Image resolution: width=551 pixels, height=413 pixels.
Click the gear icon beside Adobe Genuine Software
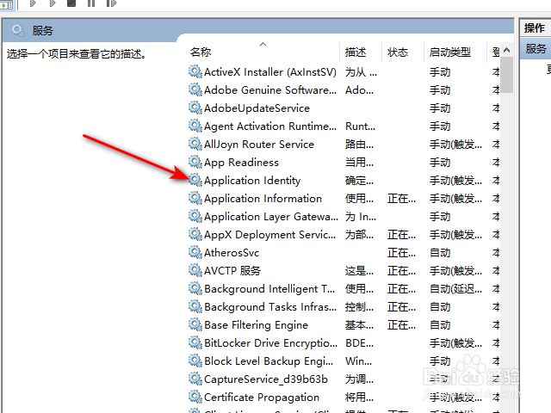coord(195,89)
